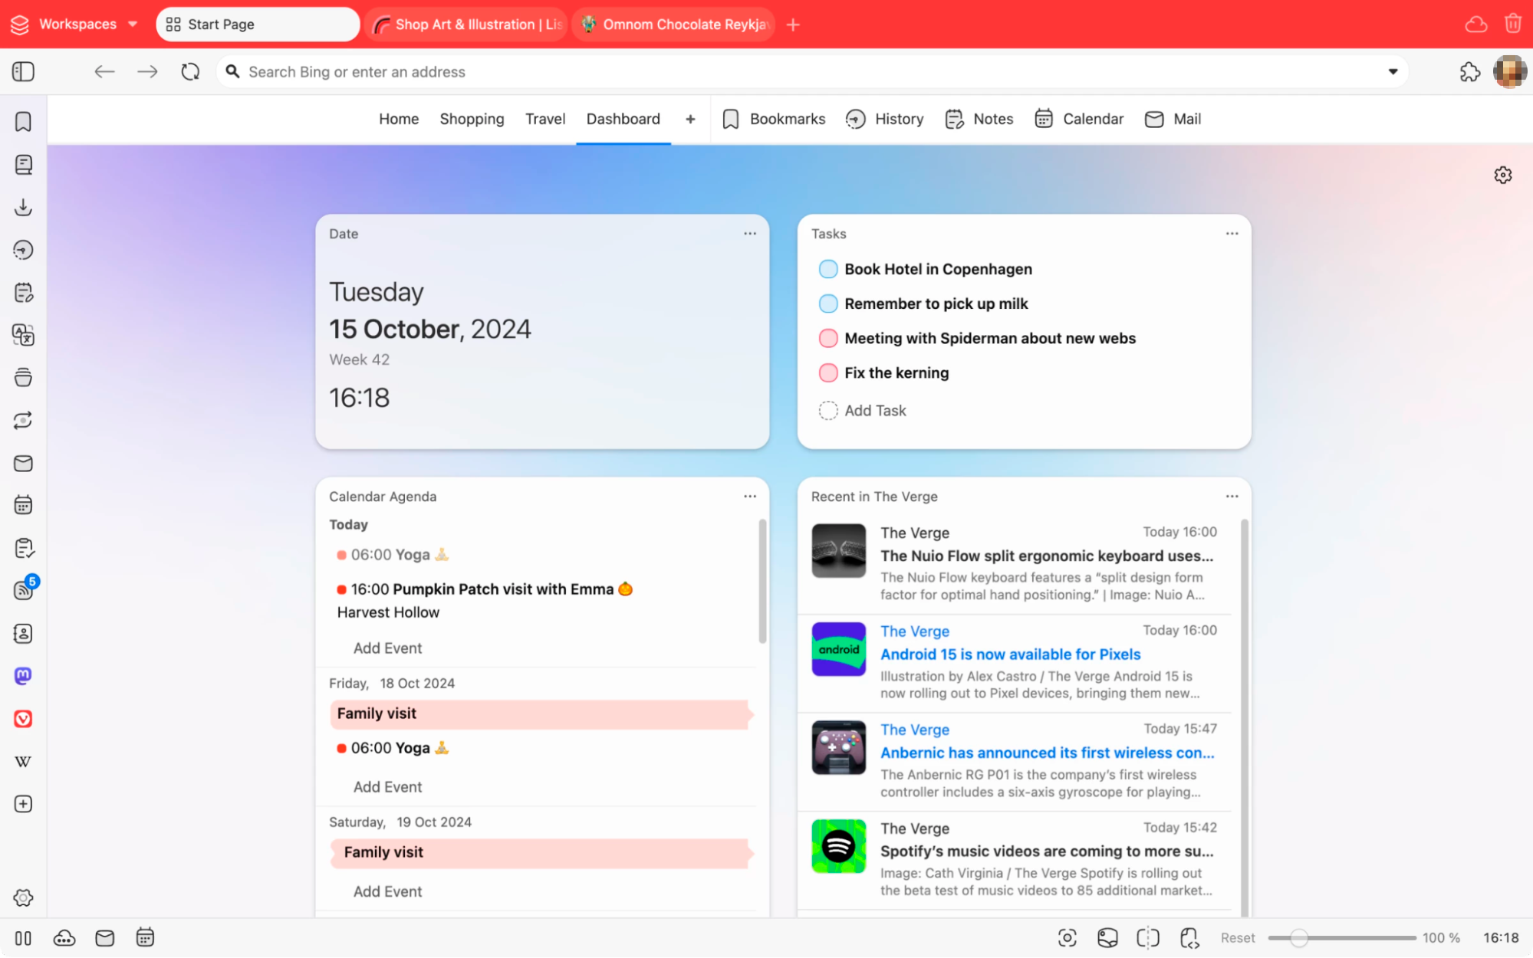Click the Mastodon icon in sidebar

pos(23,675)
